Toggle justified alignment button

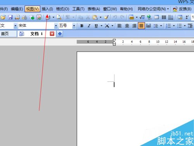tap(141, 26)
